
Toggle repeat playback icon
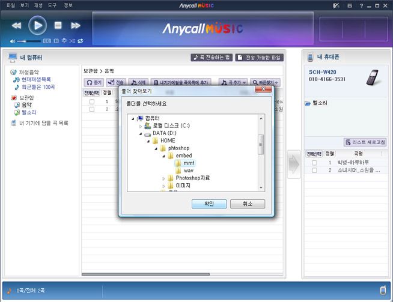pos(81,41)
